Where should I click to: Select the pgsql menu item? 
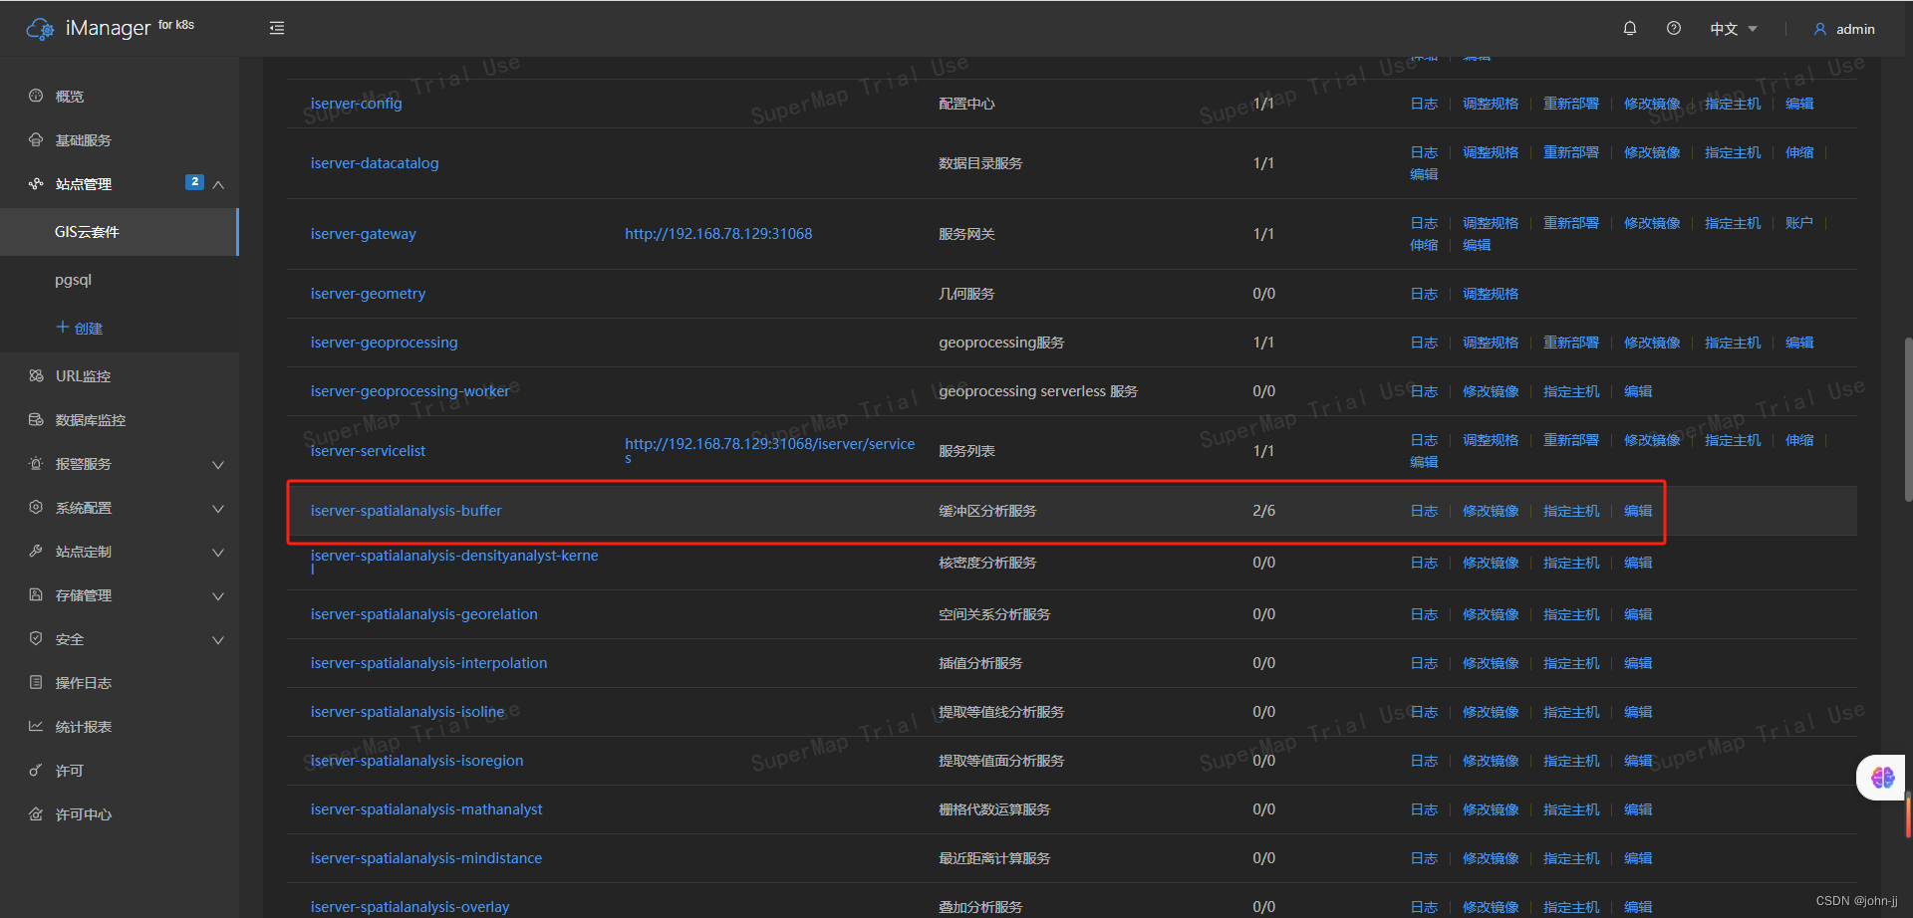point(120,280)
